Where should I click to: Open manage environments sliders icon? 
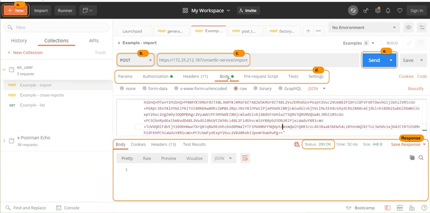point(422,27)
